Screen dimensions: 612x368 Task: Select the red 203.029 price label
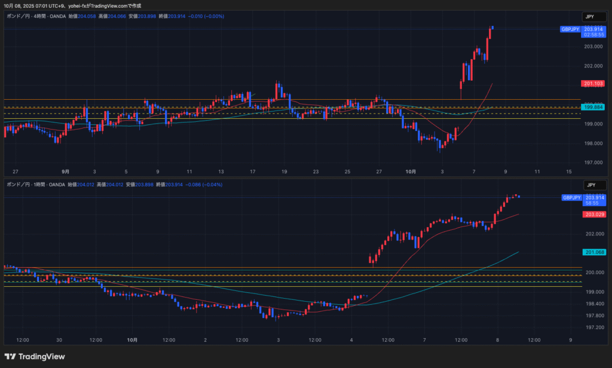[x=594, y=214]
